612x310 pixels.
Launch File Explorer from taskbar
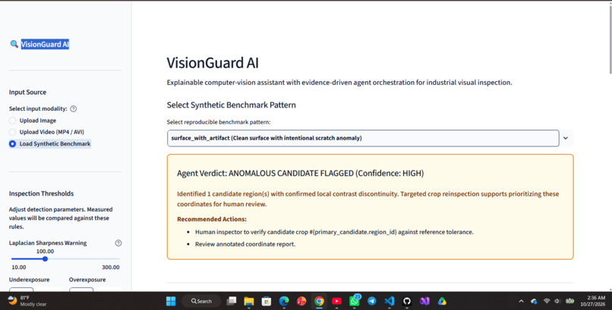click(x=249, y=301)
